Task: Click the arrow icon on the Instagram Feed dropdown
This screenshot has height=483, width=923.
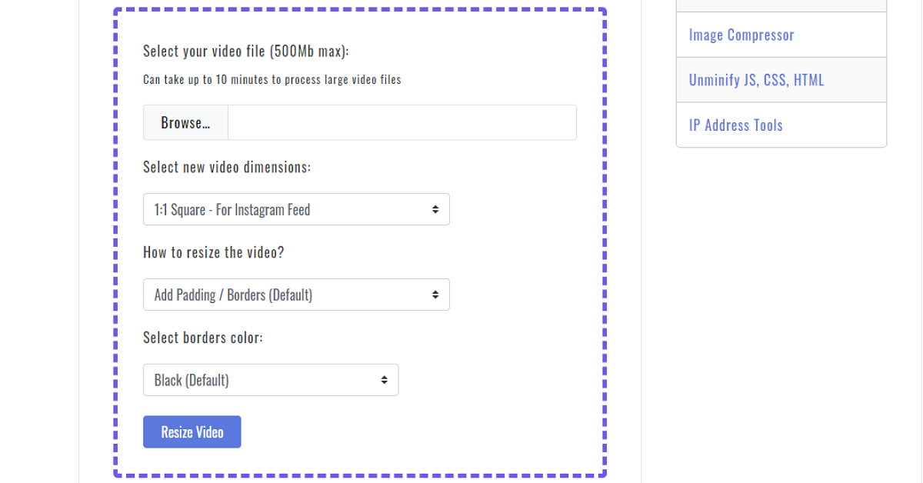Action: tap(435, 209)
